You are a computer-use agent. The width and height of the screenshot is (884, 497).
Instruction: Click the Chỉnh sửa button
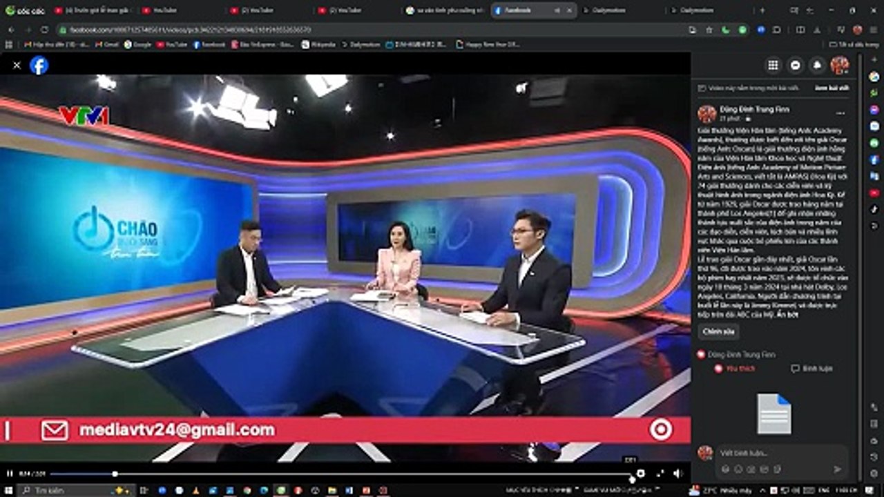[x=718, y=331]
